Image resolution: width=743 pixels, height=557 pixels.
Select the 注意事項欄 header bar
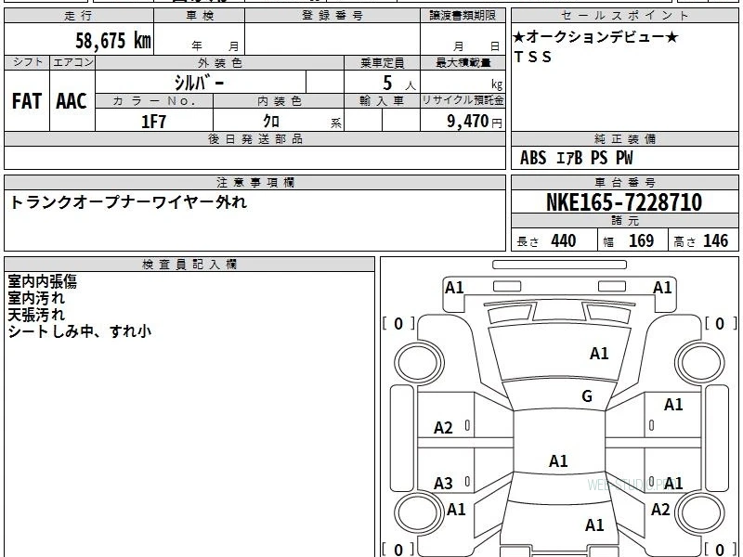254,182
